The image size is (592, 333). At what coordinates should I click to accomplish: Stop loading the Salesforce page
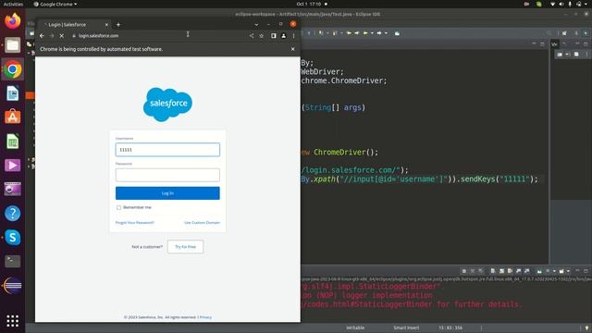click(62, 35)
